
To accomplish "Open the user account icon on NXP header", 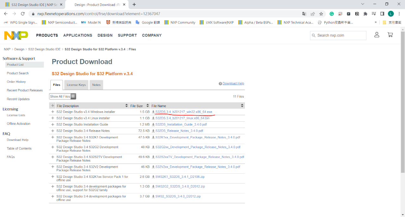I will click(x=377, y=35).
